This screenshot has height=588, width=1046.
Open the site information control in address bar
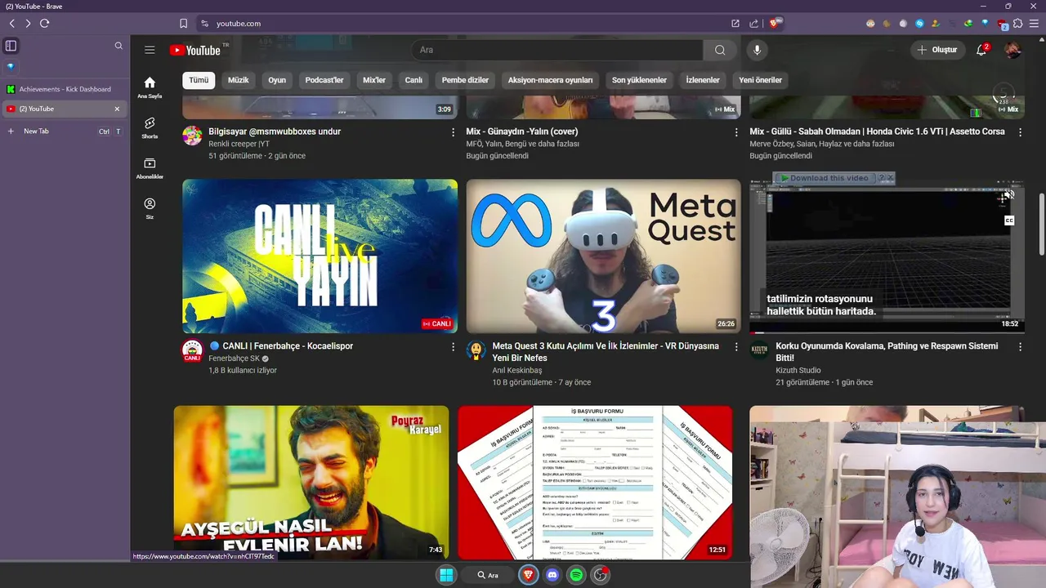coord(204,24)
